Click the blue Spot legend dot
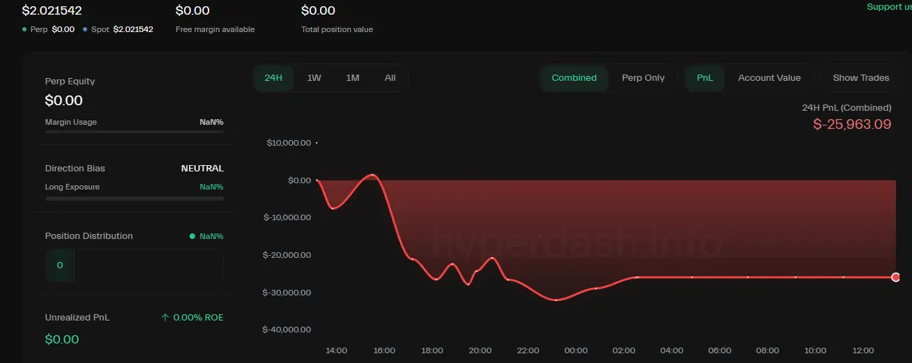The height and width of the screenshot is (363, 912). tap(85, 30)
